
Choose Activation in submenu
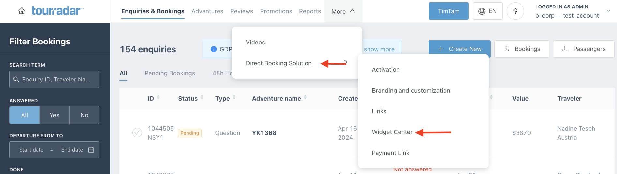(386, 70)
